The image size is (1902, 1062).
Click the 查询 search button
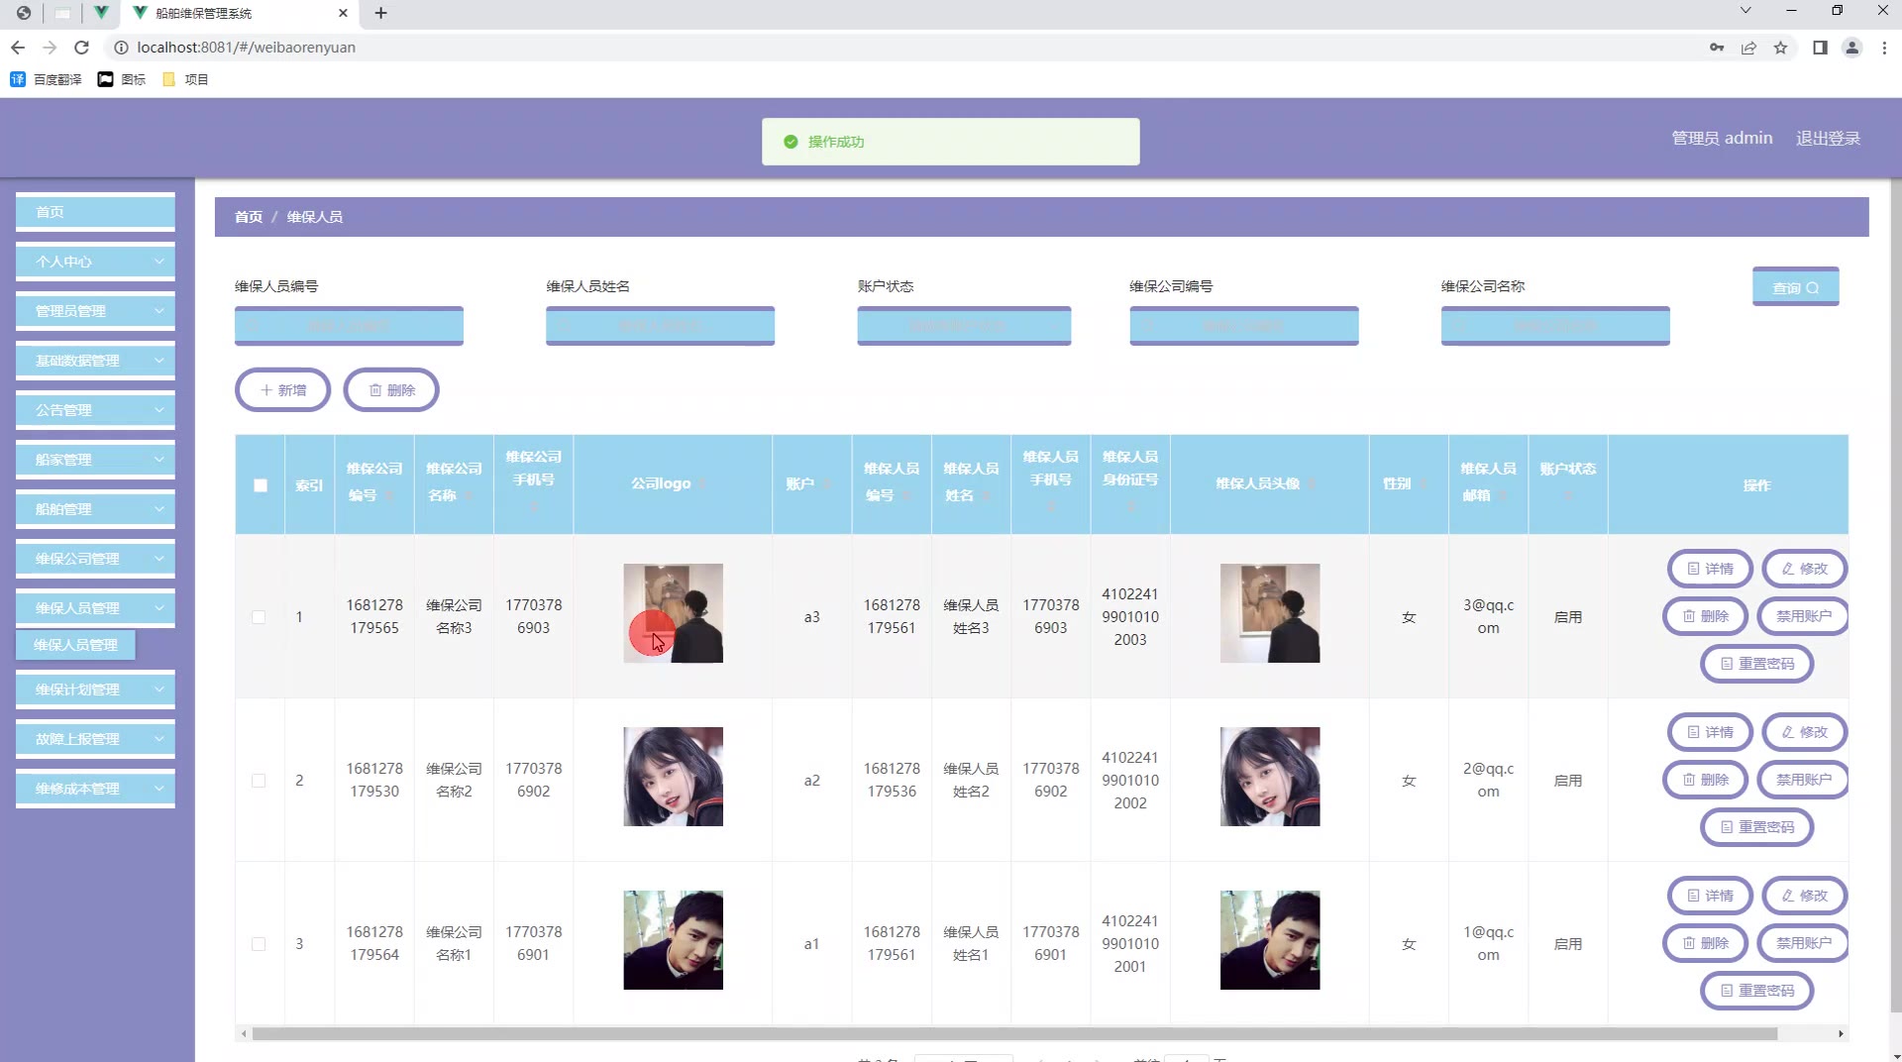click(x=1795, y=287)
